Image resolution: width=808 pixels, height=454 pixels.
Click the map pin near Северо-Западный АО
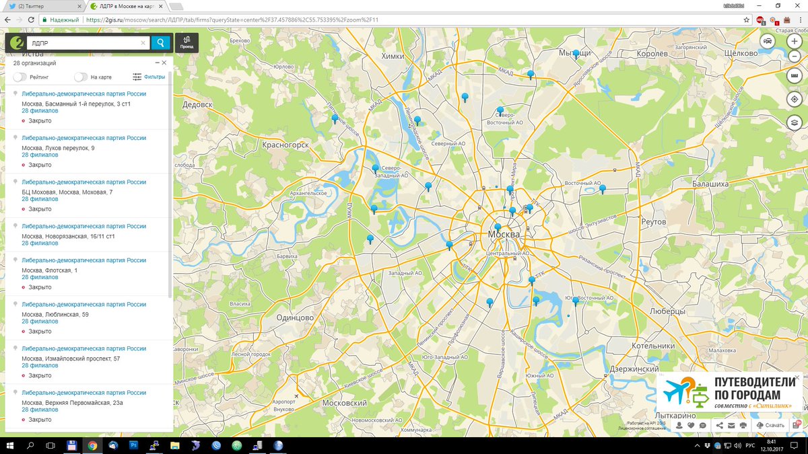point(376,169)
